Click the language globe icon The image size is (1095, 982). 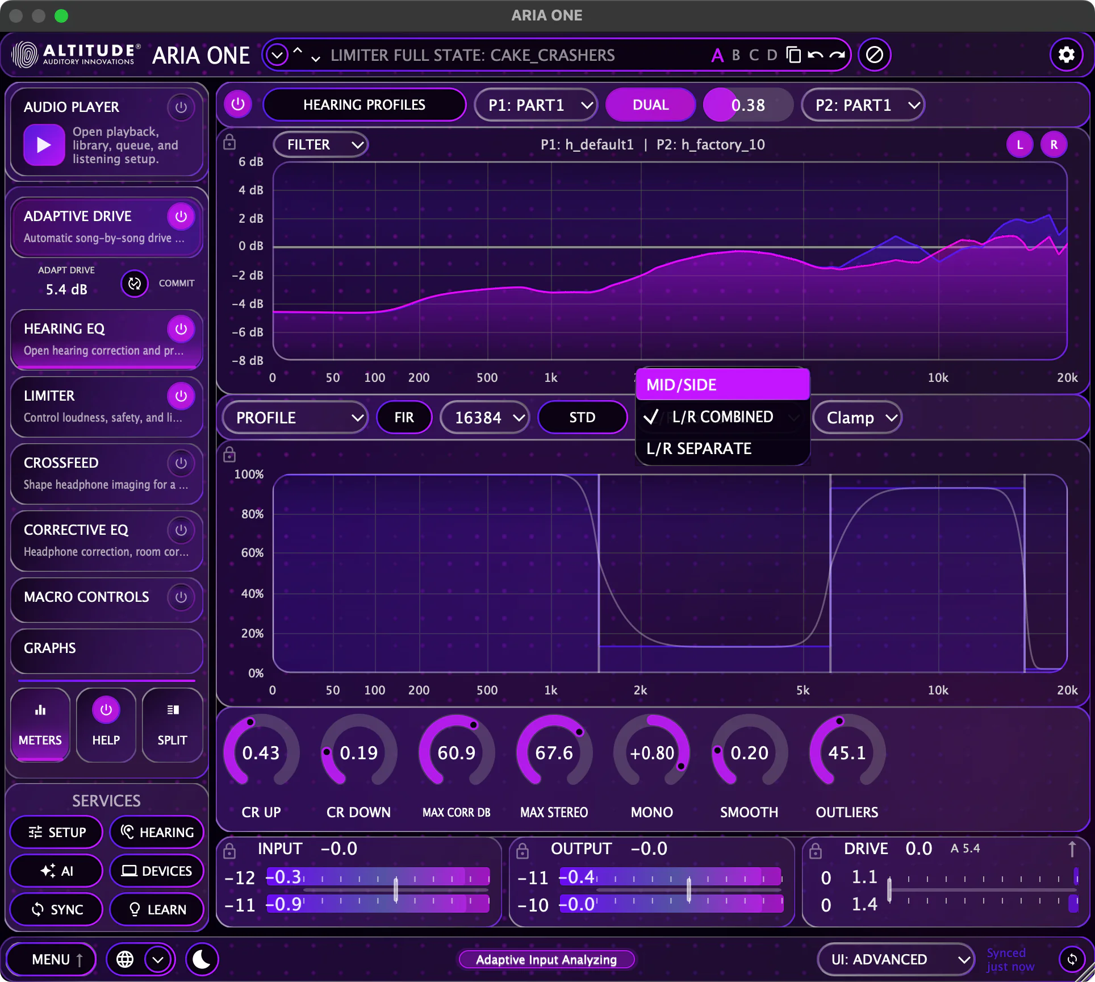125,959
